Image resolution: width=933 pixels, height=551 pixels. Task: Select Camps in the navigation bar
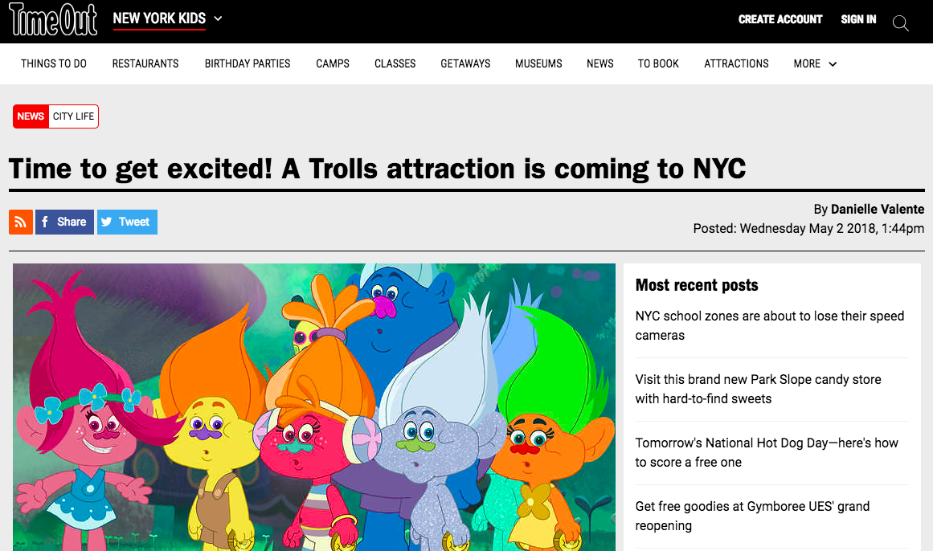333,63
